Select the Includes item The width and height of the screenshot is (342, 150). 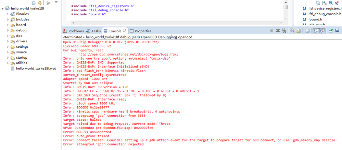23,19
